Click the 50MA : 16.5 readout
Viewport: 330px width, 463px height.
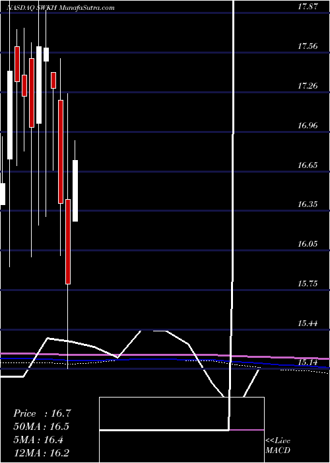[x=42, y=427]
